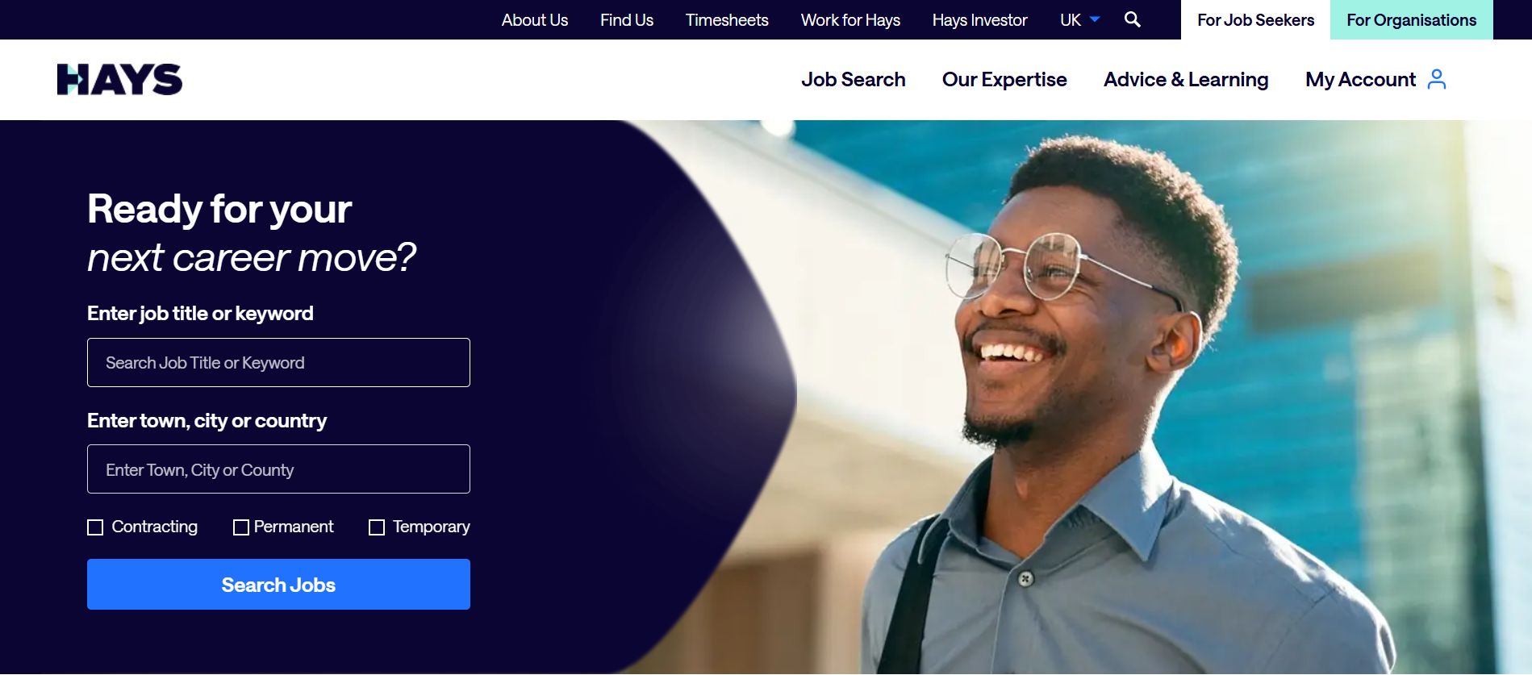1532x675 pixels.
Task: Enable the Permanent job type checkbox
Action: [240, 527]
